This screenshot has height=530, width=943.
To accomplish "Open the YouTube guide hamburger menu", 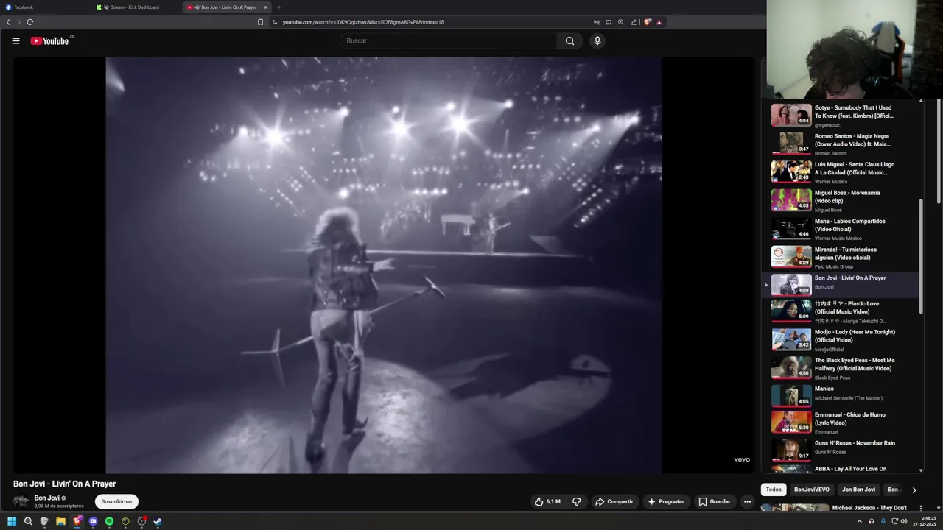I will (15, 41).
